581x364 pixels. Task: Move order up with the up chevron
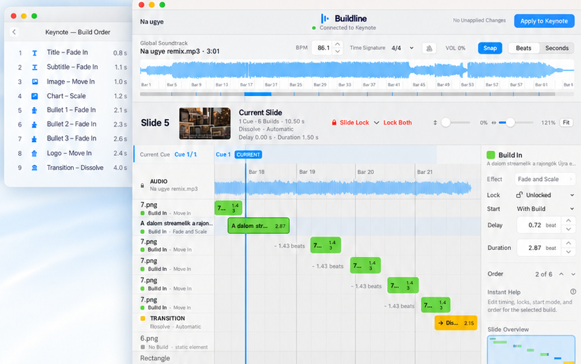(562, 274)
